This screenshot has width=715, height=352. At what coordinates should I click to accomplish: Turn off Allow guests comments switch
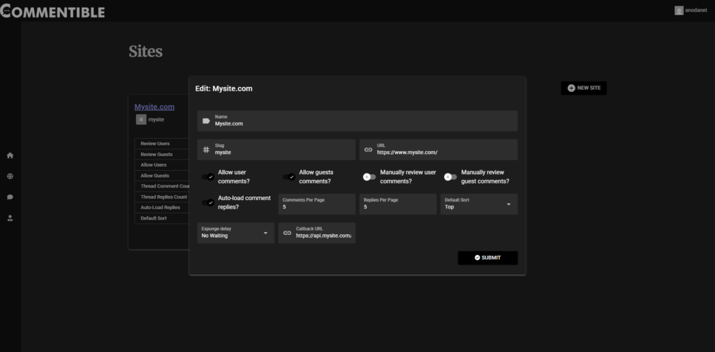[x=289, y=177]
